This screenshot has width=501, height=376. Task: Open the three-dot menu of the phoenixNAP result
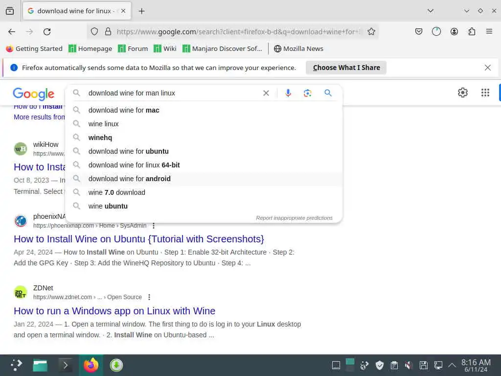154,225
